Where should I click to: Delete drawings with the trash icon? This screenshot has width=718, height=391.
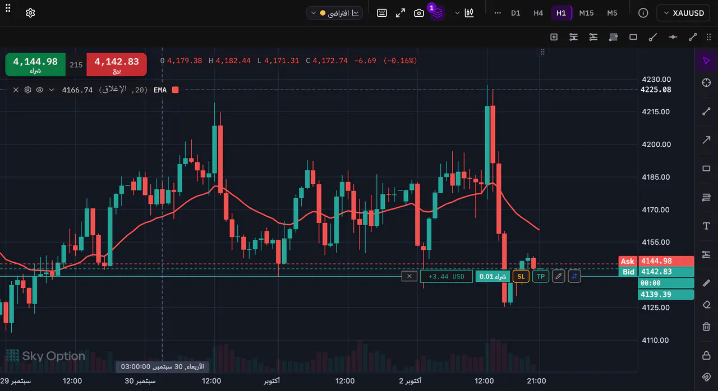(x=706, y=327)
